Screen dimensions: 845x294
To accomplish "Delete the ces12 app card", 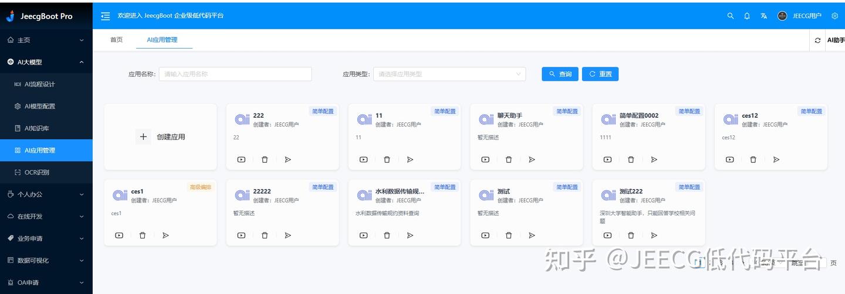I will pos(753,159).
